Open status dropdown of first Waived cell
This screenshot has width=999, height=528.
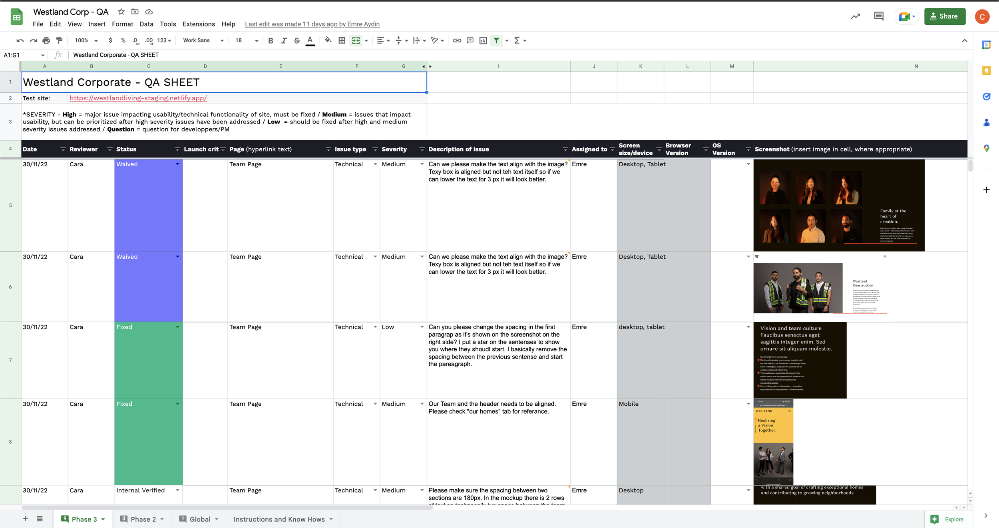point(177,164)
